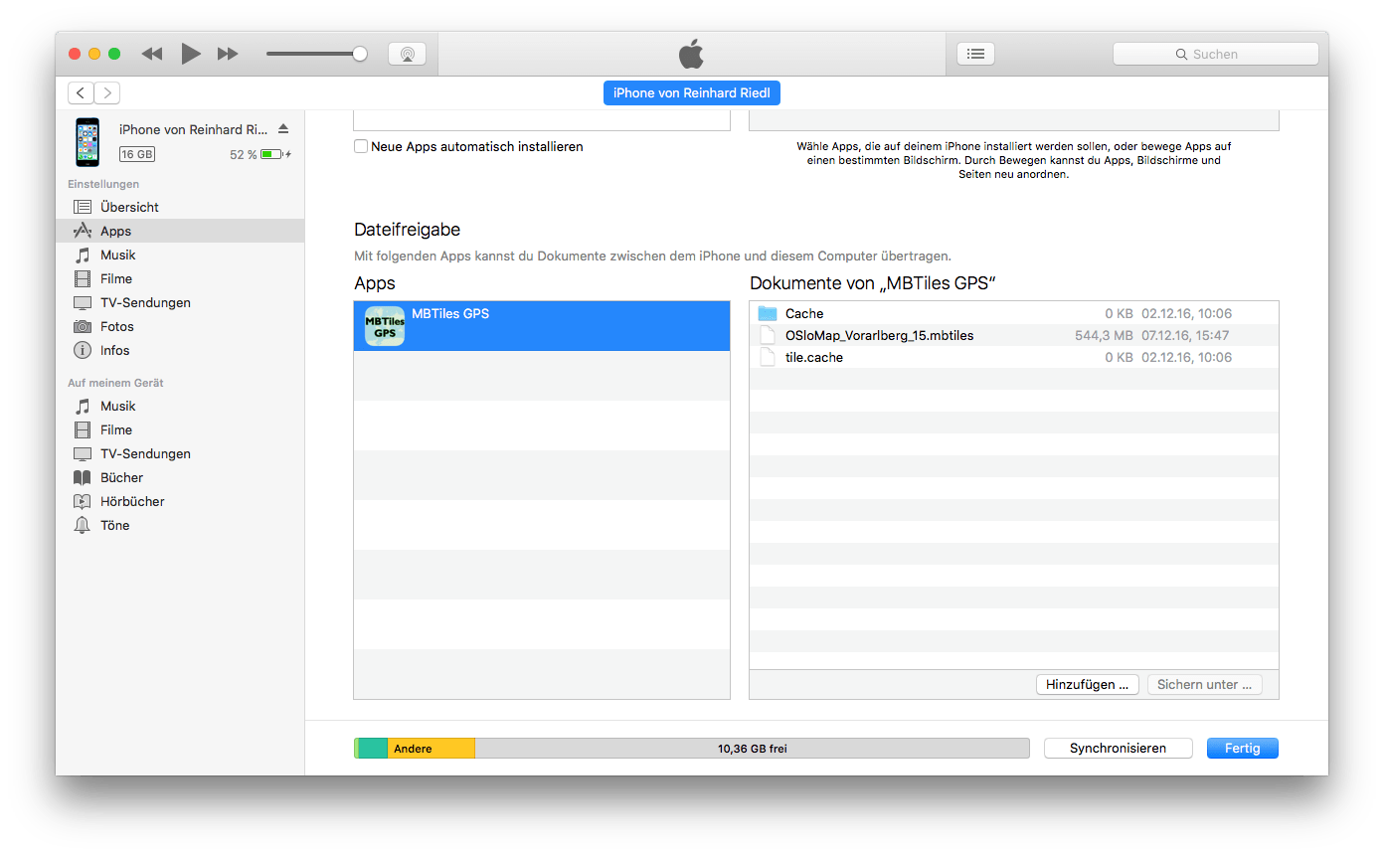Click the yellow Andere storage segment
This screenshot has height=855, width=1384.
431,748
